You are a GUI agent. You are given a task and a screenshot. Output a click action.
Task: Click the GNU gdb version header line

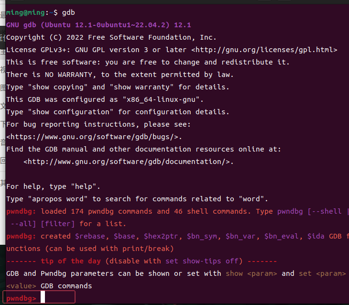[98, 25]
